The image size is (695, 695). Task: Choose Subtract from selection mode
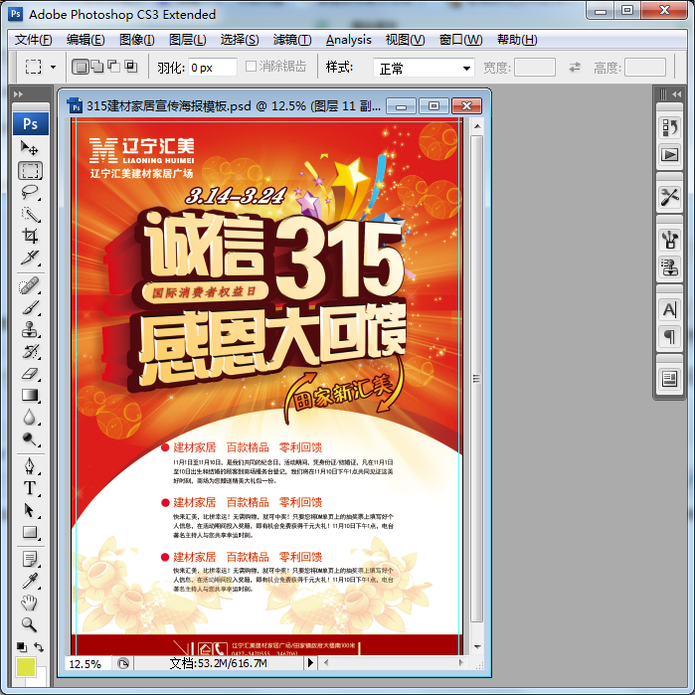(114, 67)
